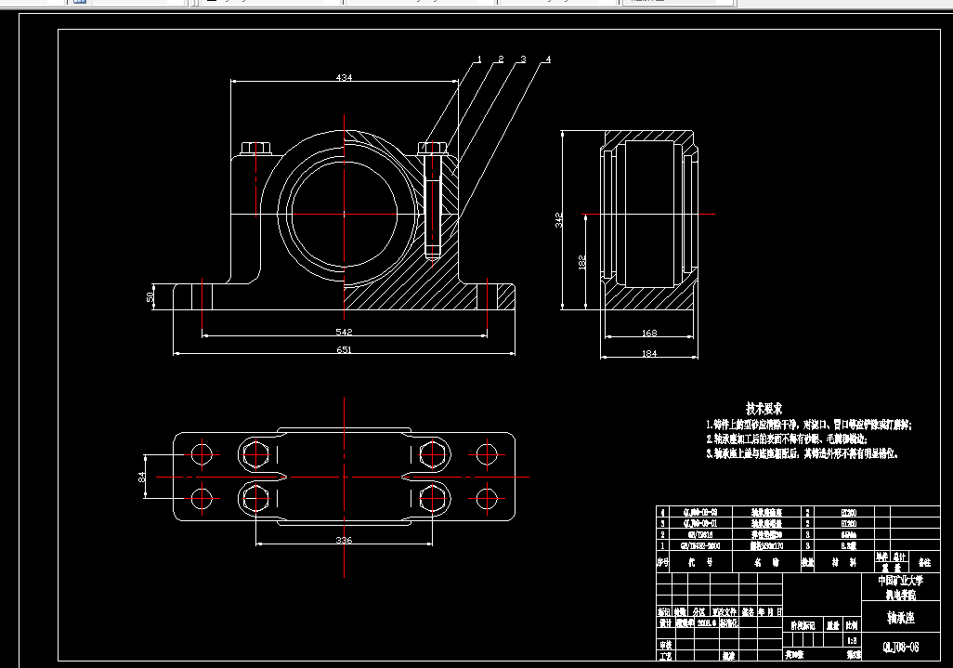Pick part callout number 4 label

pyautogui.click(x=548, y=59)
